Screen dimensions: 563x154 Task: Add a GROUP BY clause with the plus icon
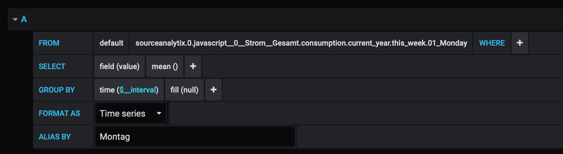[214, 90]
